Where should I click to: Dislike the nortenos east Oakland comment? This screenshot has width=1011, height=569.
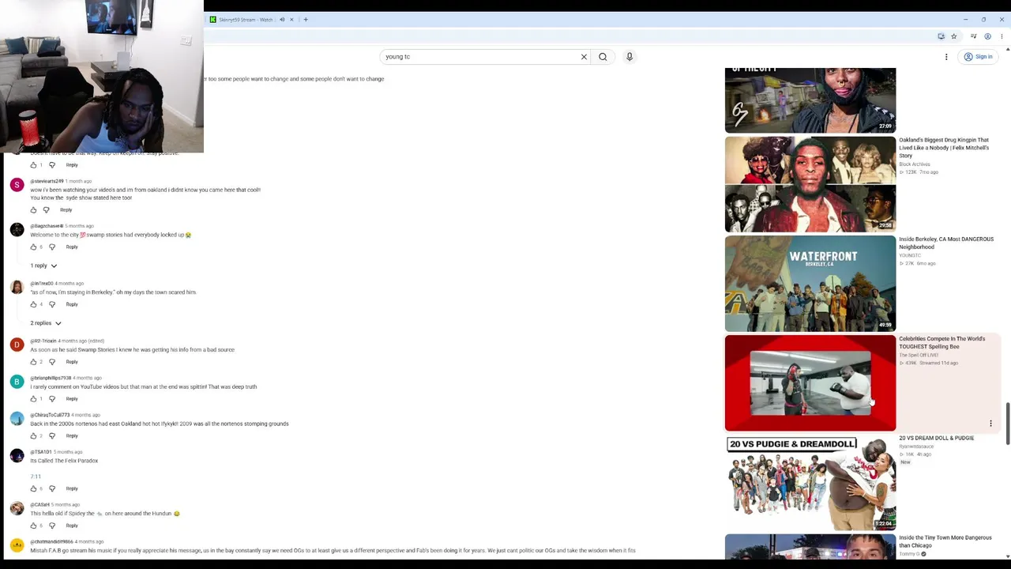[52, 436]
